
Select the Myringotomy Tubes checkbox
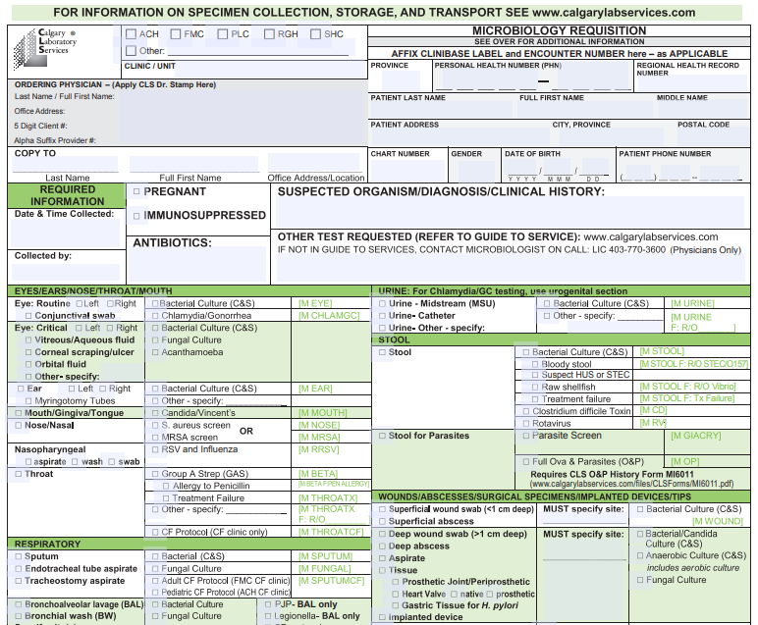tap(28, 401)
